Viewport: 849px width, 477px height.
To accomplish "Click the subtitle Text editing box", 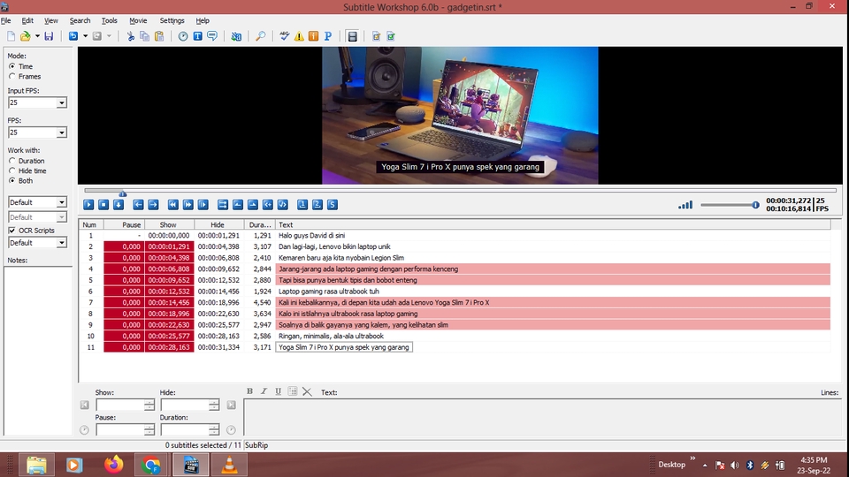I will [x=542, y=416].
